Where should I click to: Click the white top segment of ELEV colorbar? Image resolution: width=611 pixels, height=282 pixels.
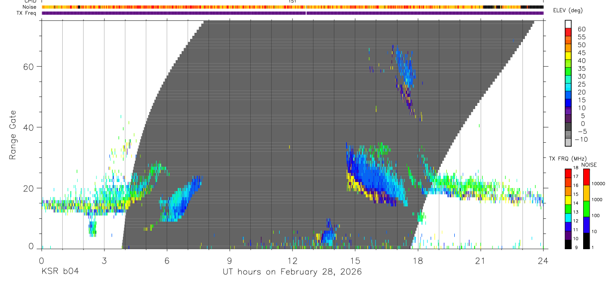point(568,24)
